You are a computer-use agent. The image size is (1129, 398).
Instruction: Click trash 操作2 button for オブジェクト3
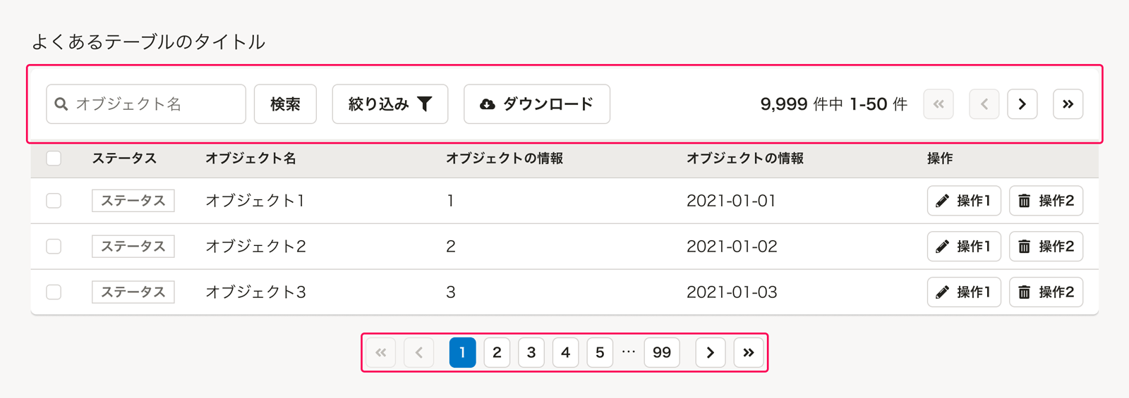click(x=1046, y=292)
